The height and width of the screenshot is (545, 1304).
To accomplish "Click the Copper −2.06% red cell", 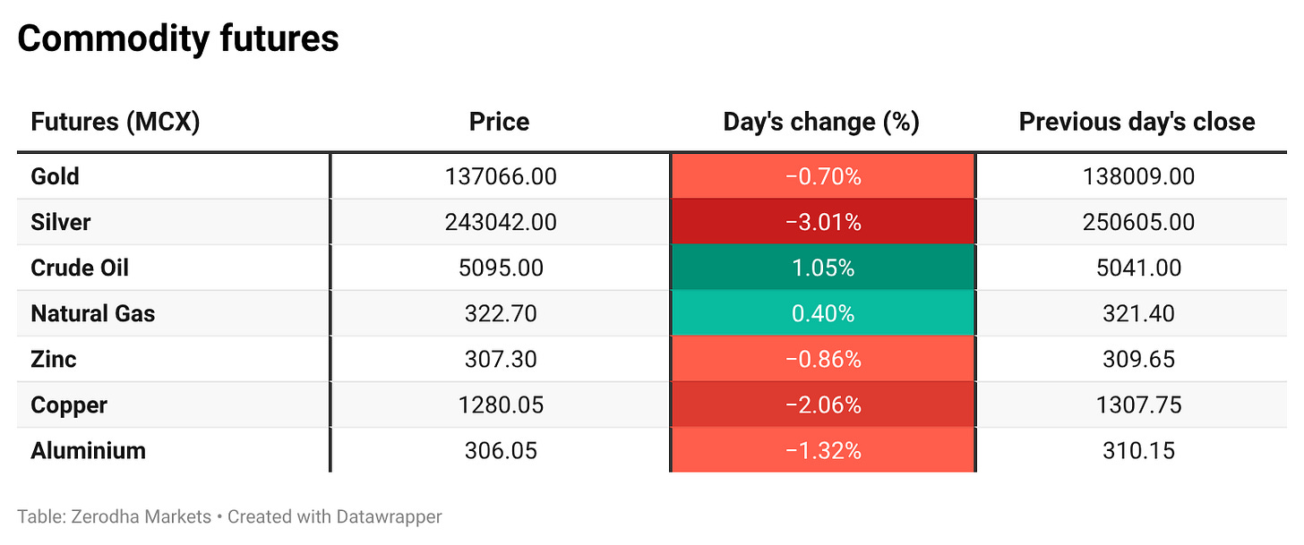I will pos(822,404).
